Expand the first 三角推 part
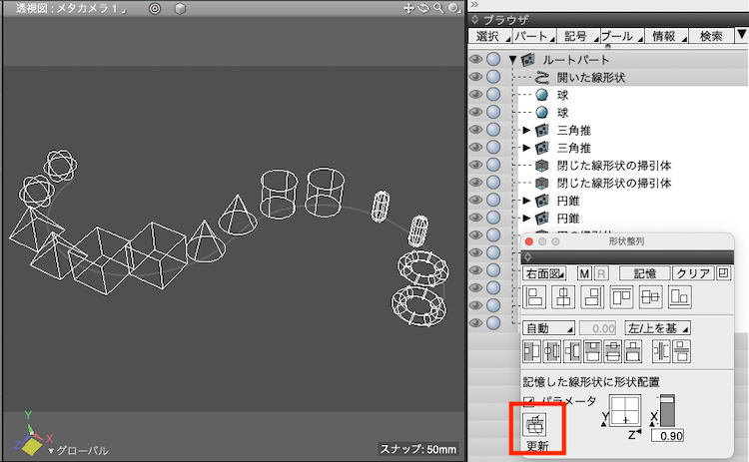Viewport: 749px width, 462px height. point(526,130)
